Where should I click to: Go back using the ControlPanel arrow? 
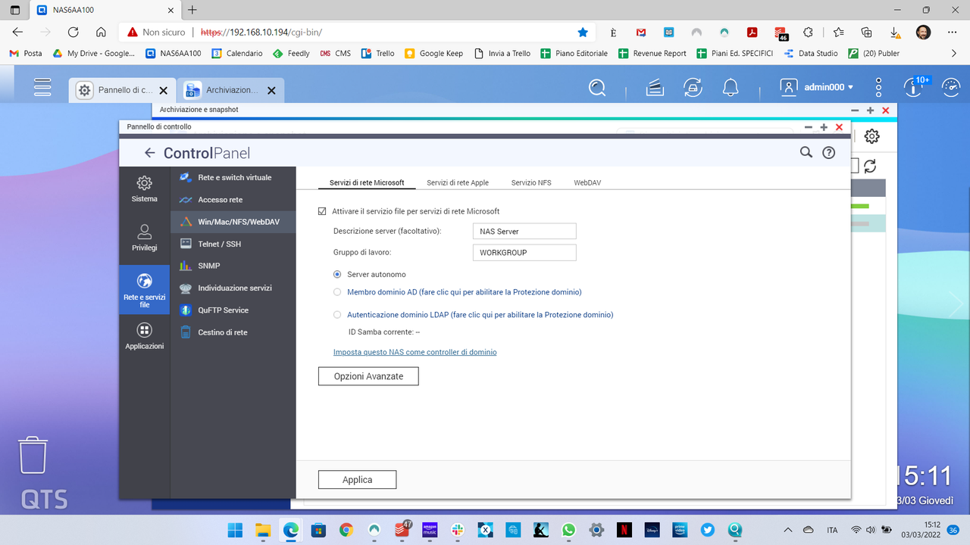(150, 153)
